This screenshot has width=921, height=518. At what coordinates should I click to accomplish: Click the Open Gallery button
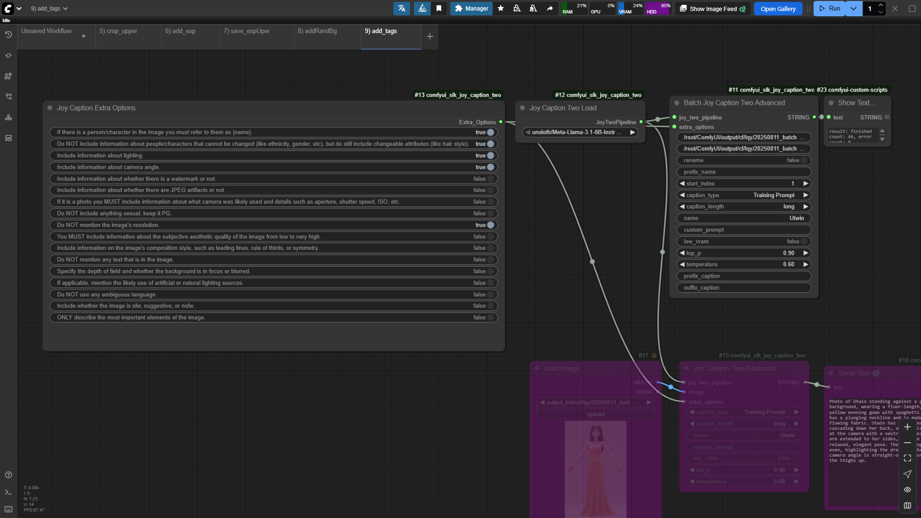pos(778,9)
